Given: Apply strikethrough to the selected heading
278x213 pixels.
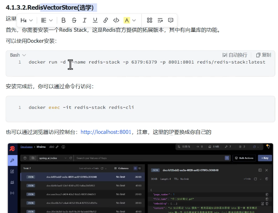Looking at the screenshot, I should [x=74, y=21].
